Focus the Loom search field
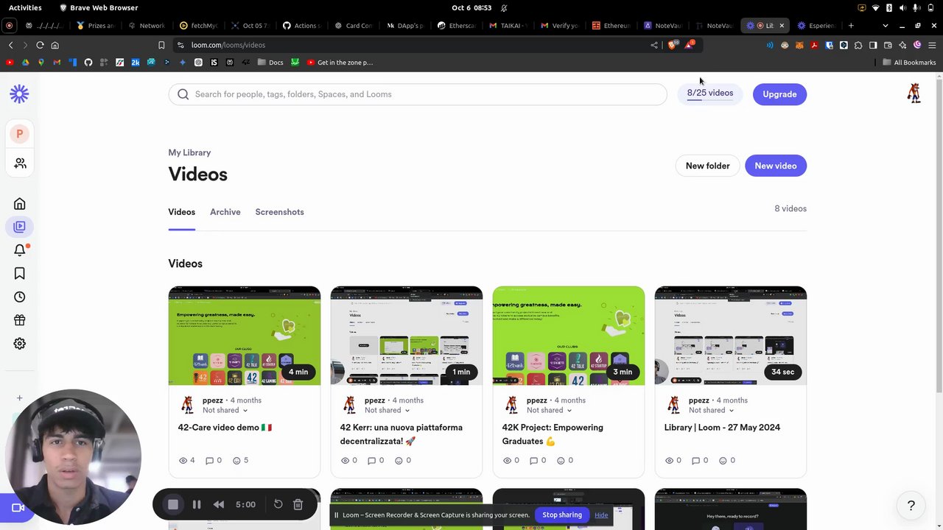The height and width of the screenshot is (530, 943). [418, 94]
